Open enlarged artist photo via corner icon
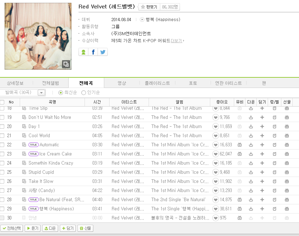 (66, 64)
